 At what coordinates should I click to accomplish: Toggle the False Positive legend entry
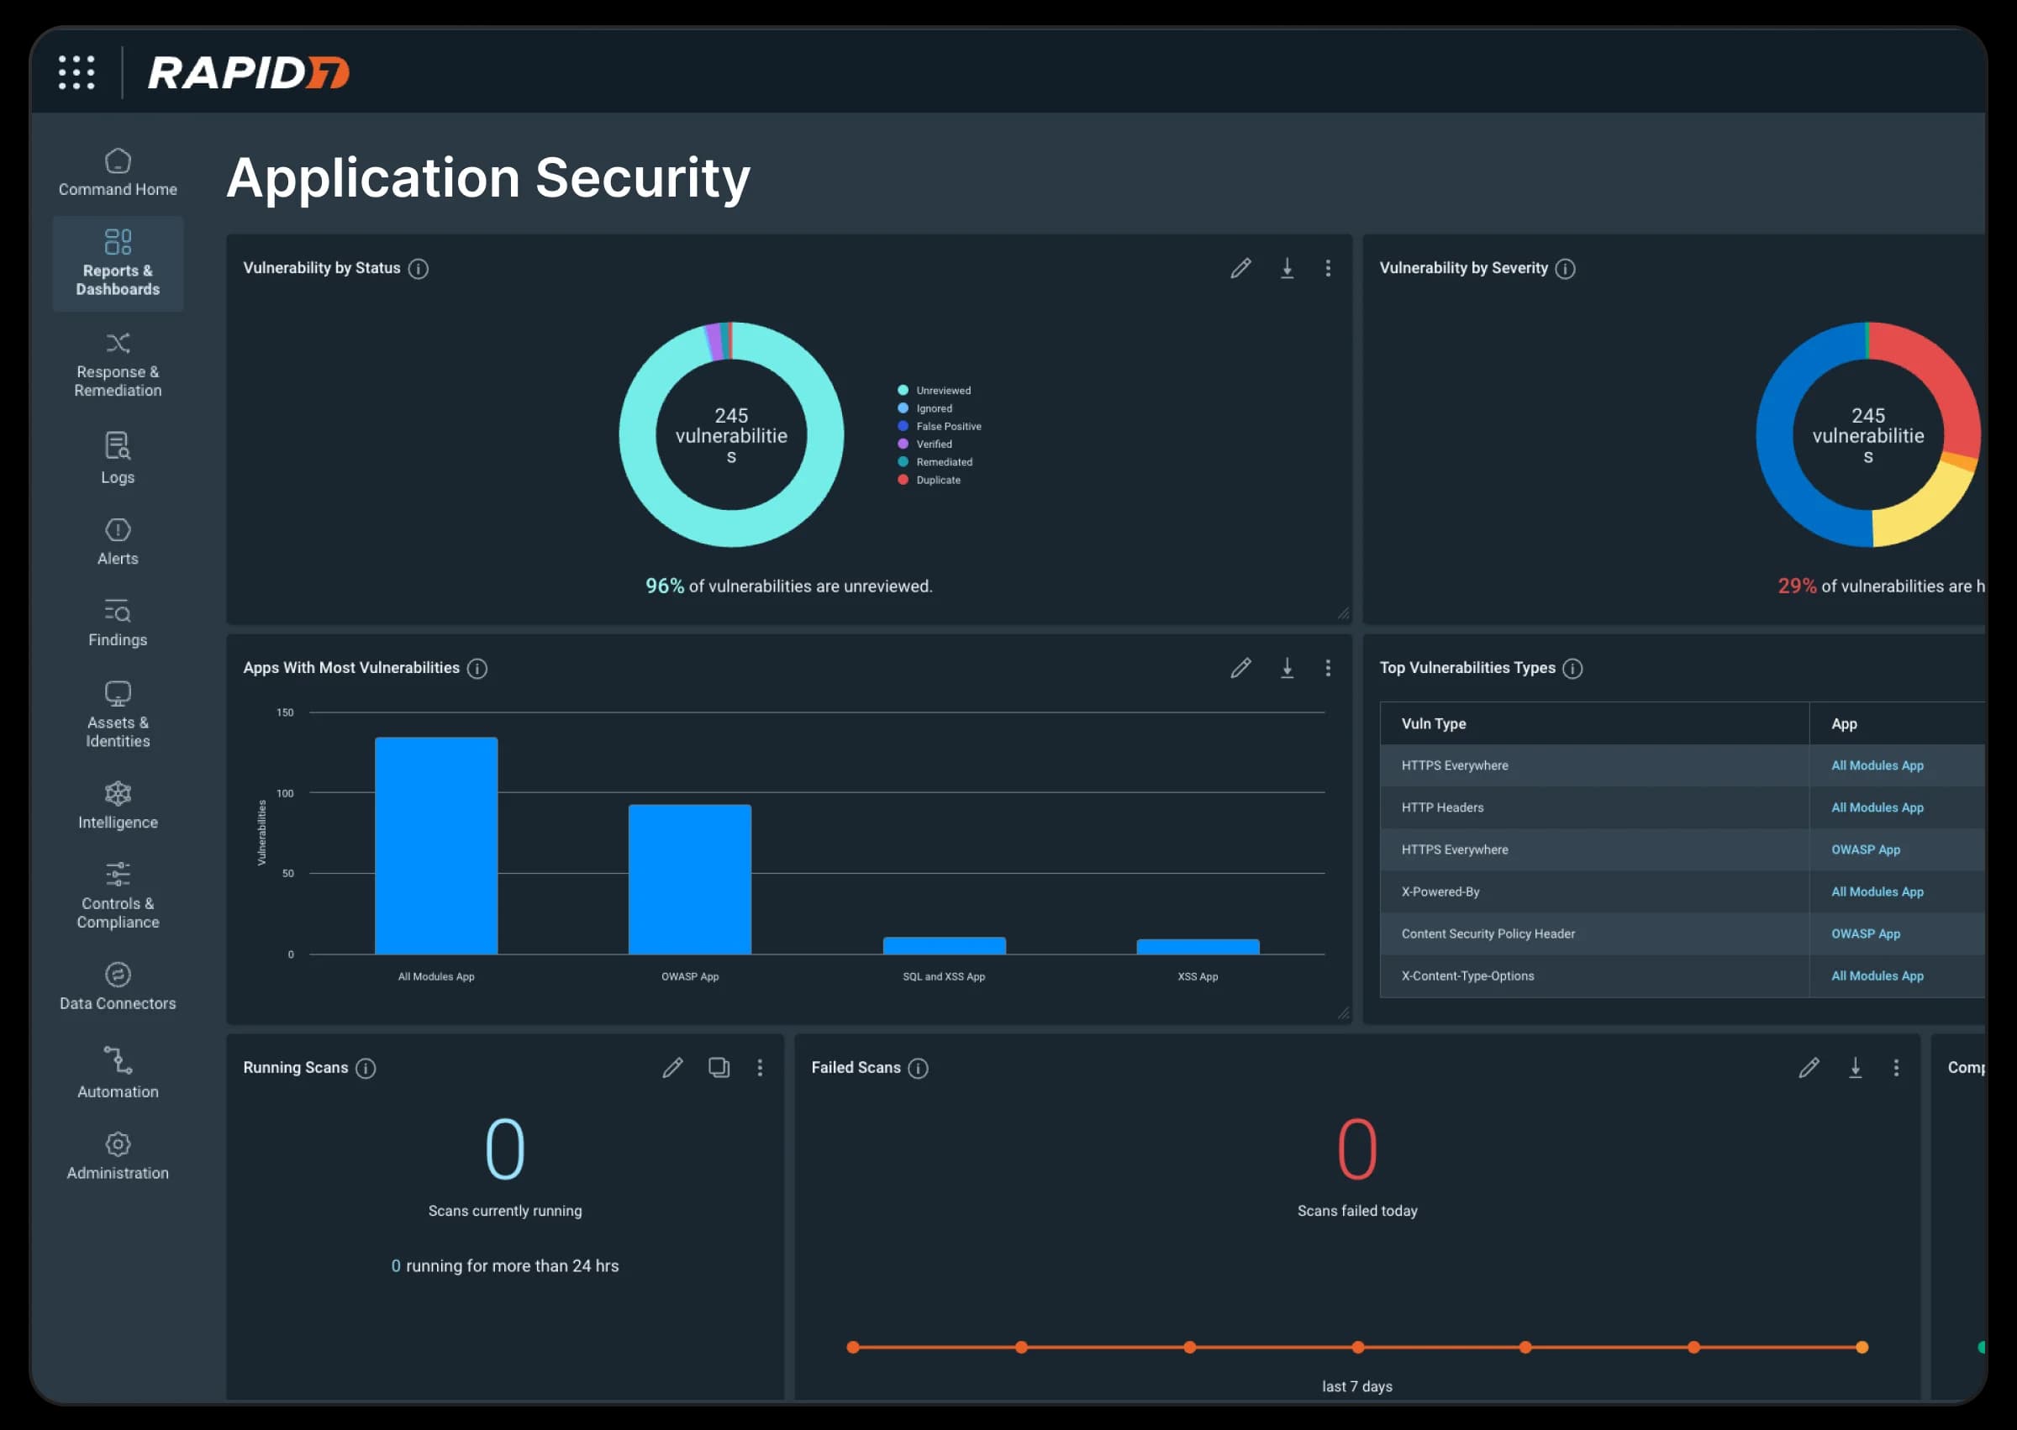[940, 426]
